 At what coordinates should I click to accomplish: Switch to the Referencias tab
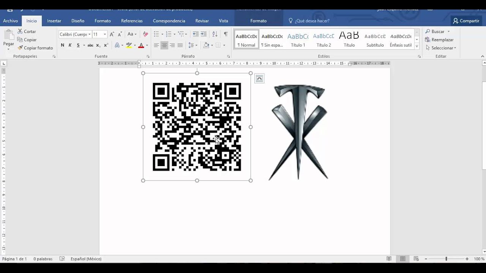click(132, 21)
